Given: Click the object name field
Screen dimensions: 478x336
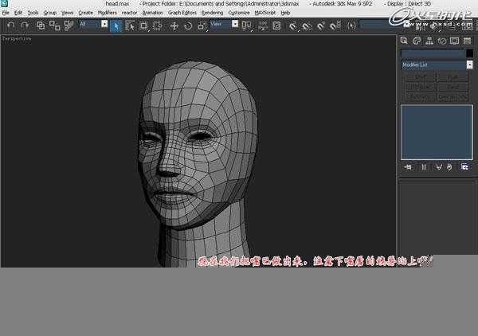Looking at the screenshot, I should click(x=433, y=53).
